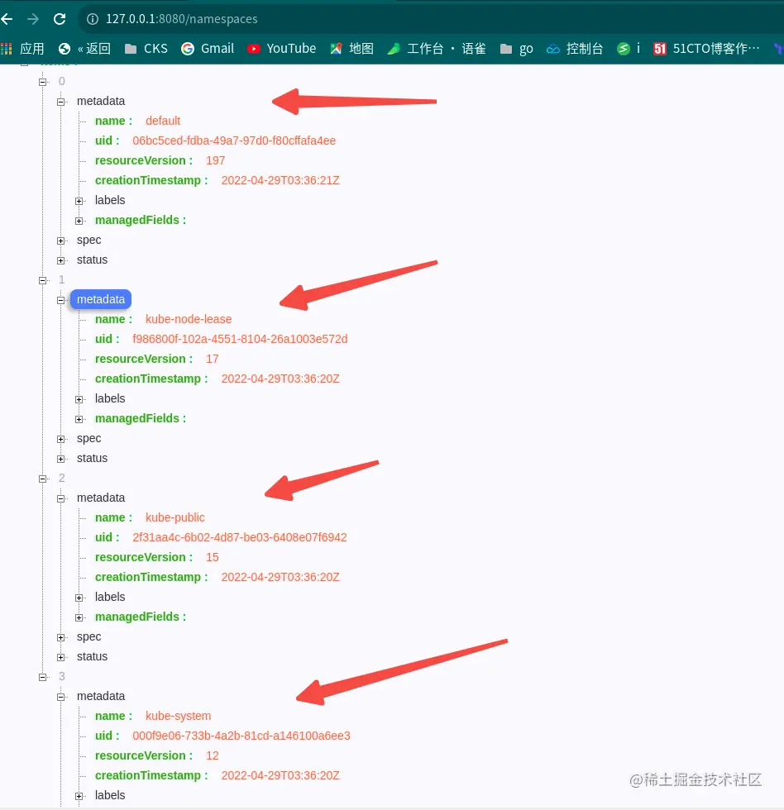Click creationTimestamp value 2022-04-29T03:36:21Z
Screen dimensions: 784x810
(280, 180)
